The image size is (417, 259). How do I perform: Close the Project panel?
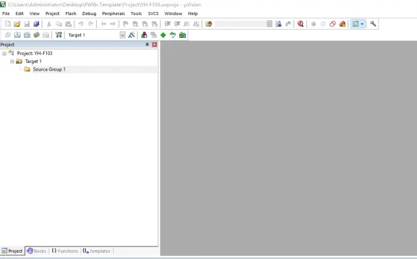pos(154,45)
